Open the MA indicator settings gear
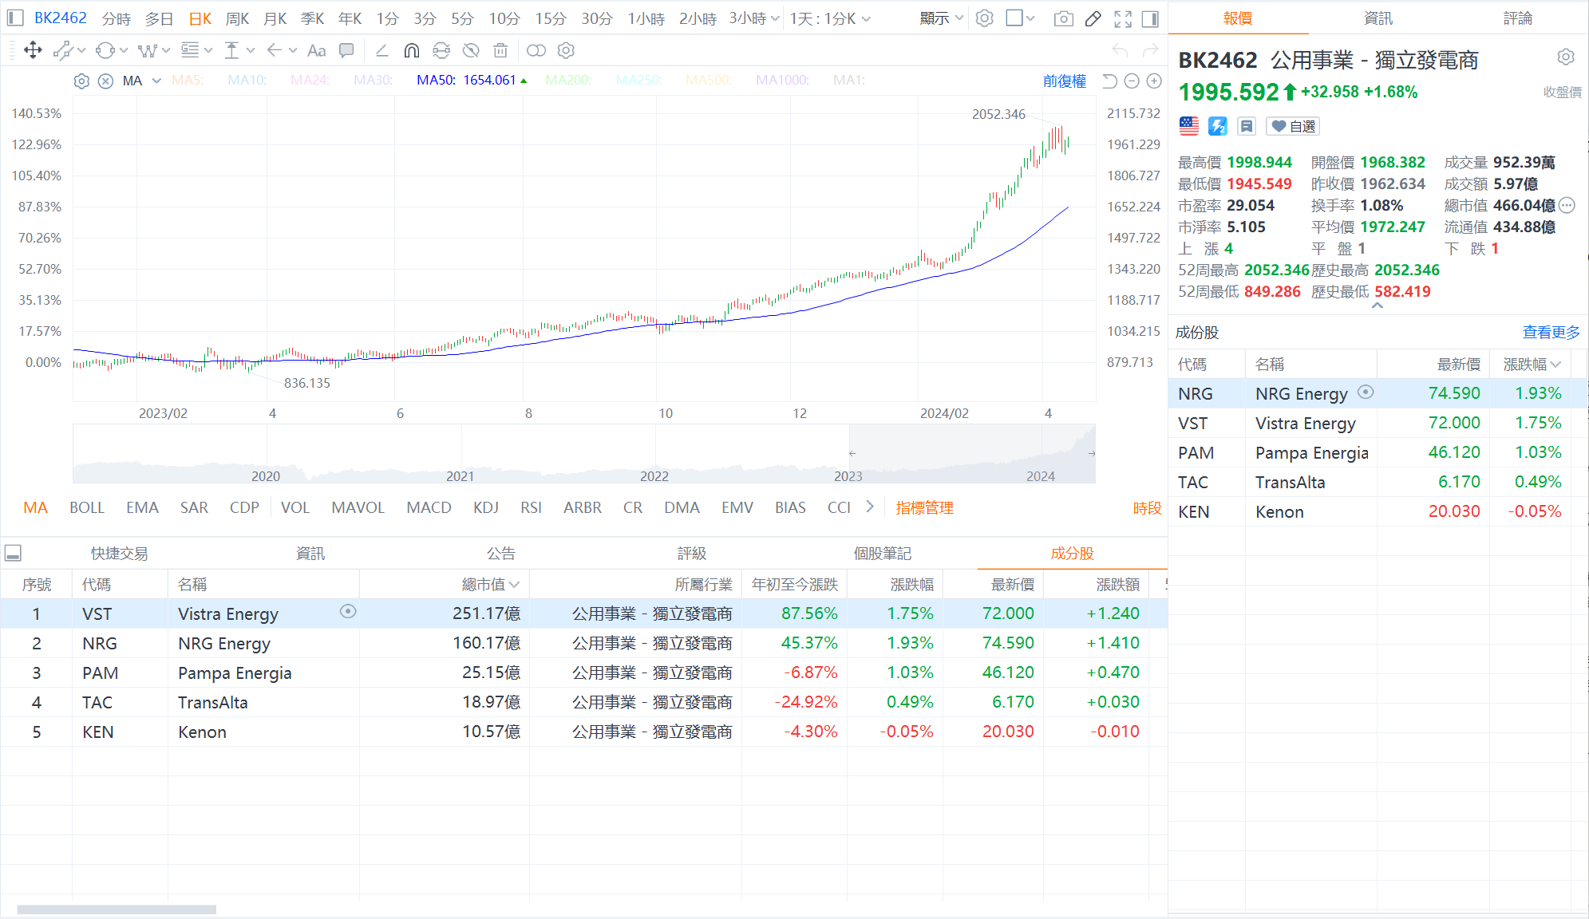The image size is (1589, 919). tap(81, 80)
